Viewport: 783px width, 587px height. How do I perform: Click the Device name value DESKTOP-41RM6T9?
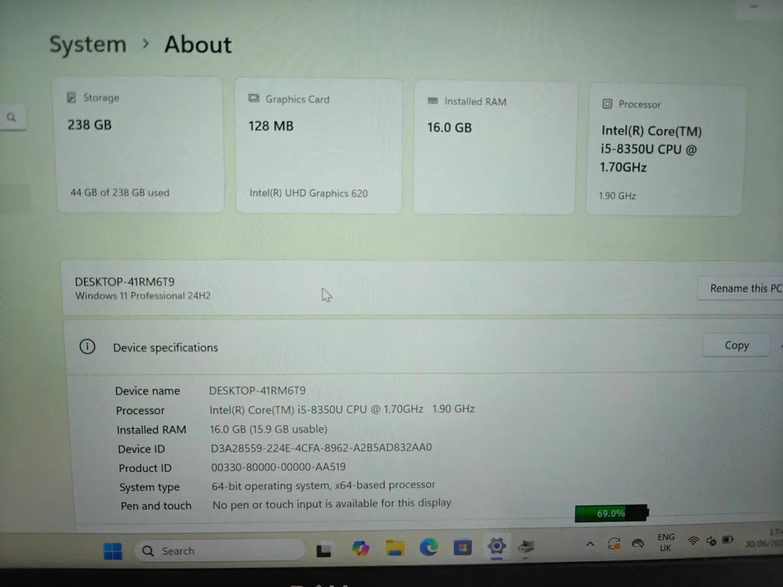(x=257, y=391)
